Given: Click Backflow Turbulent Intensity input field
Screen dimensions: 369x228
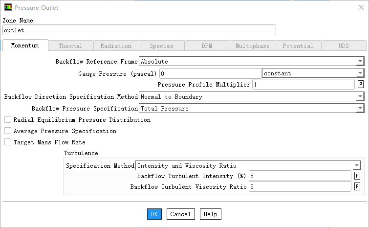Looking at the screenshot, I should coord(299,176).
